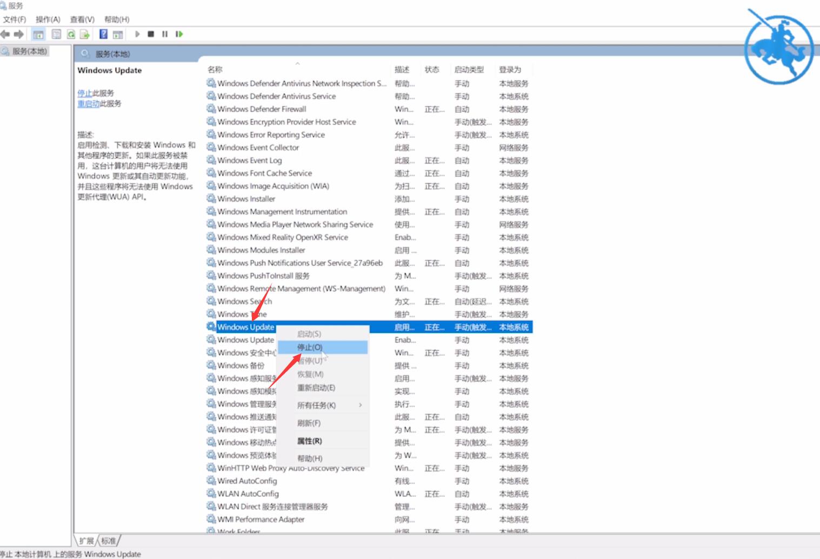Click the Restart Service toolbar icon
The height and width of the screenshot is (559, 820).
click(x=179, y=34)
